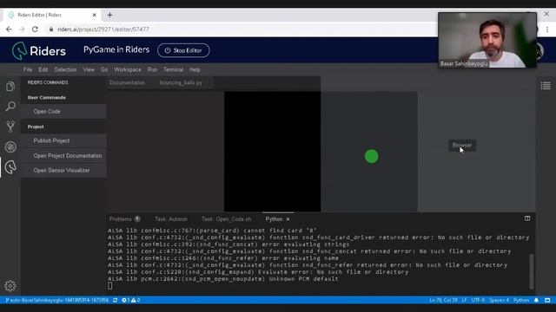Viewport: 556px width, 312px height.
Task: Click the layout icon at status bar end
Action: (x=547, y=300)
